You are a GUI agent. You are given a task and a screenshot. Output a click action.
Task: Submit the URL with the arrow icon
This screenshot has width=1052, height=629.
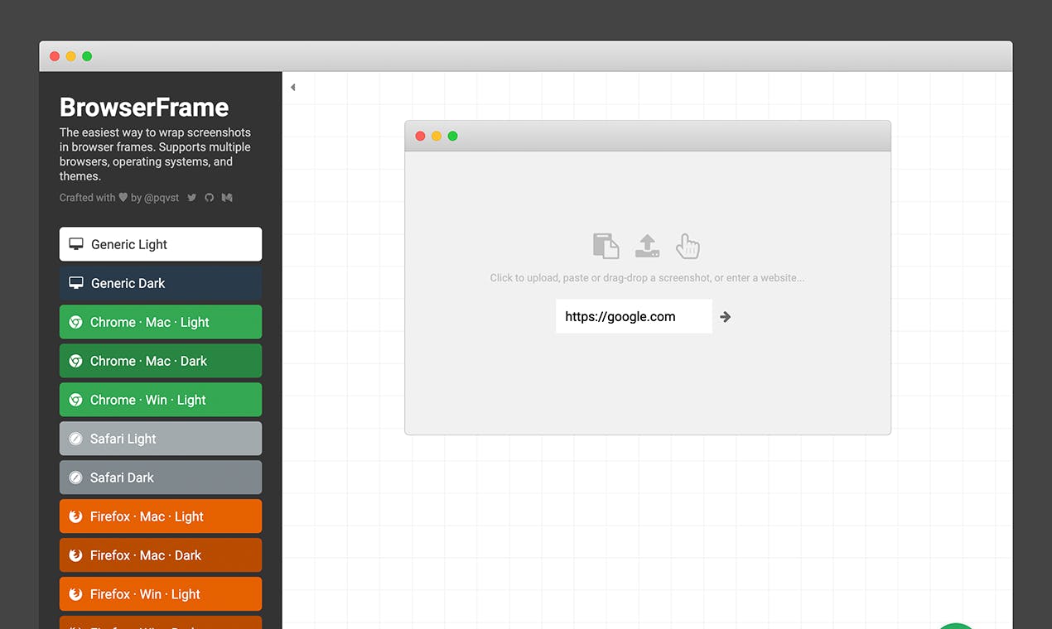tap(725, 316)
